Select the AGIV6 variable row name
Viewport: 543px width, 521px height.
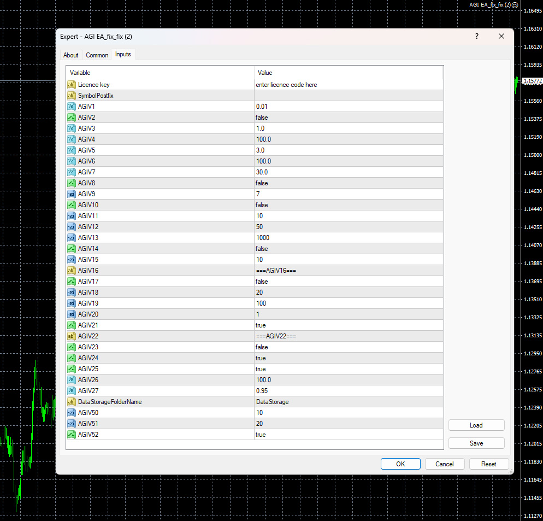[x=86, y=161]
